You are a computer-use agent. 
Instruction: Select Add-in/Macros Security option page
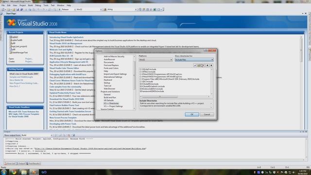(x=114, y=56)
